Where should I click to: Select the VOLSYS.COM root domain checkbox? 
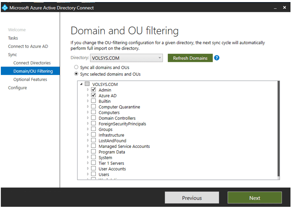[87, 84]
